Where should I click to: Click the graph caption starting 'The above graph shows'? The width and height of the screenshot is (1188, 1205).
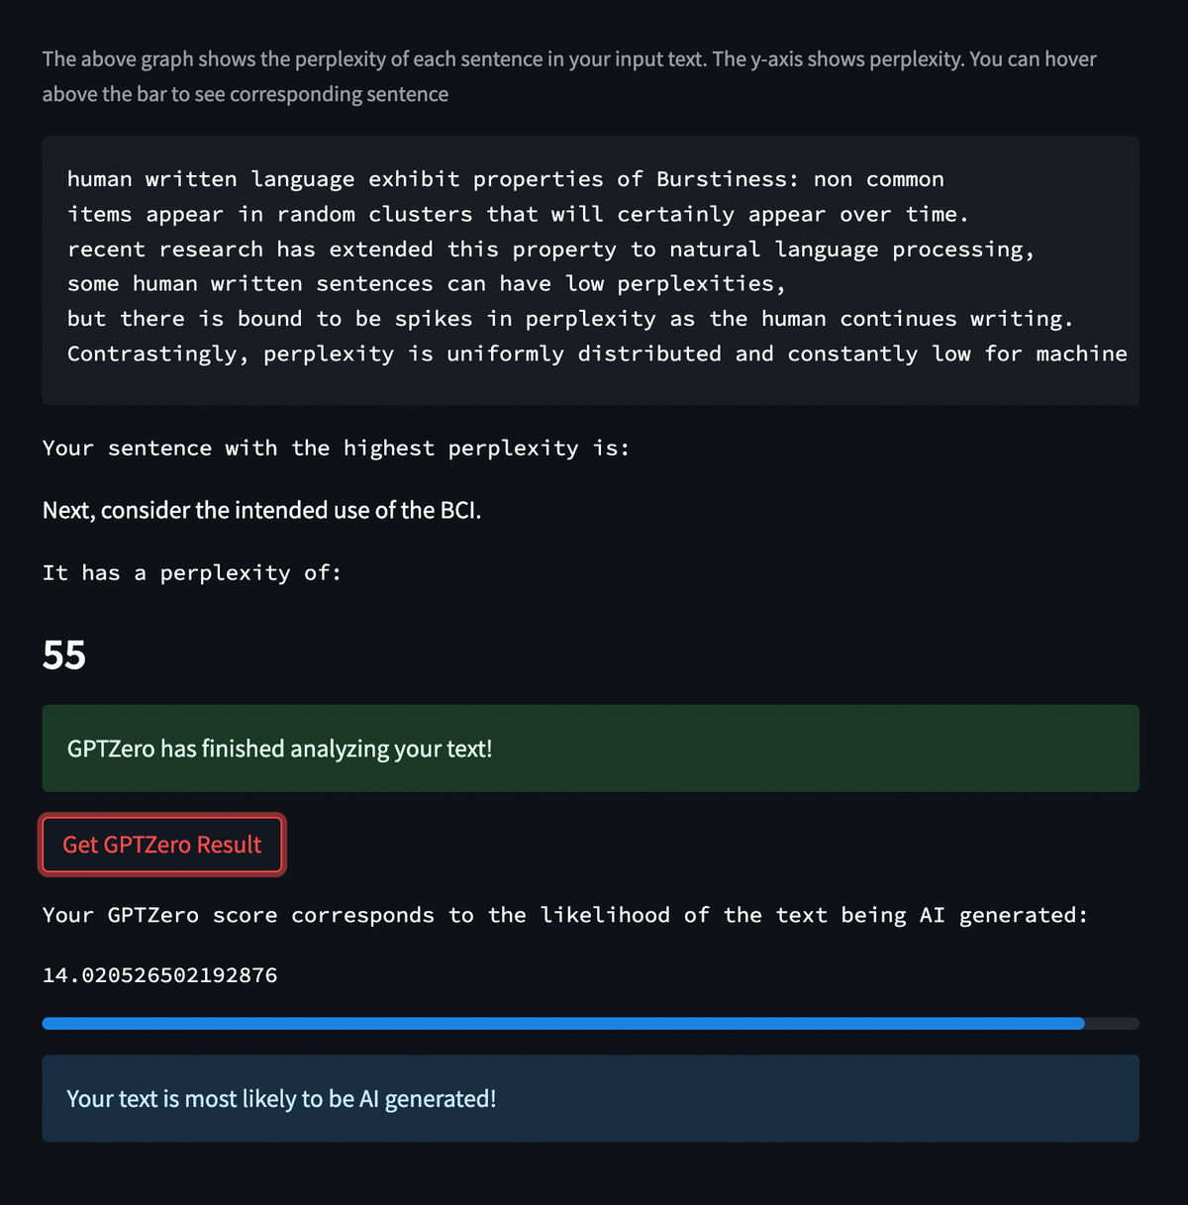click(x=569, y=59)
